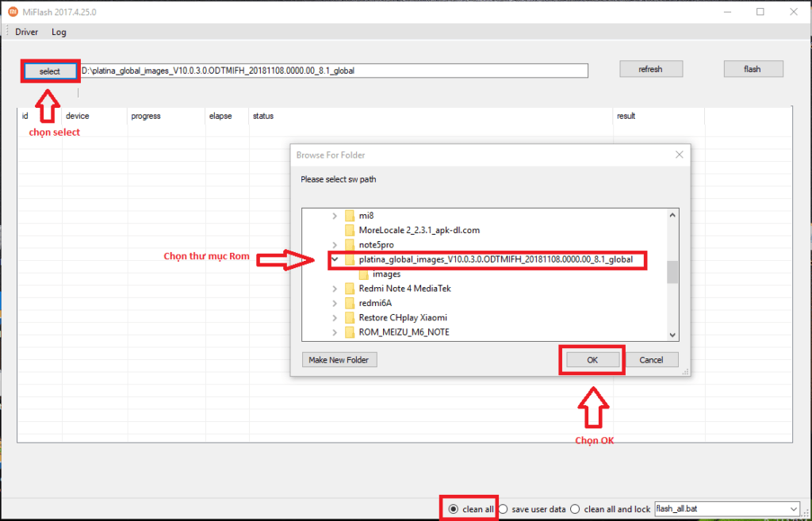
Task: Click the device column header
Action: pyautogui.click(x=95, y=116)
